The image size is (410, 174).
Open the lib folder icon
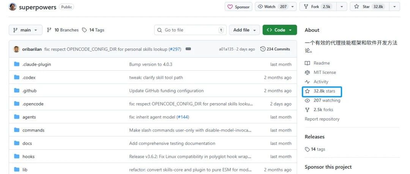[17, 169]
